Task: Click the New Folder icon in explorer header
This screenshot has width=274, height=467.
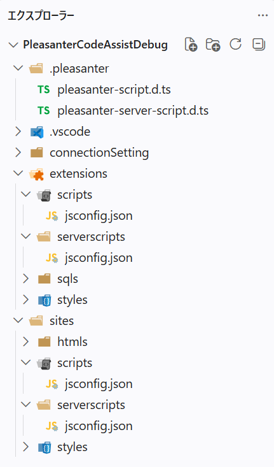Action: pos(213,45)
